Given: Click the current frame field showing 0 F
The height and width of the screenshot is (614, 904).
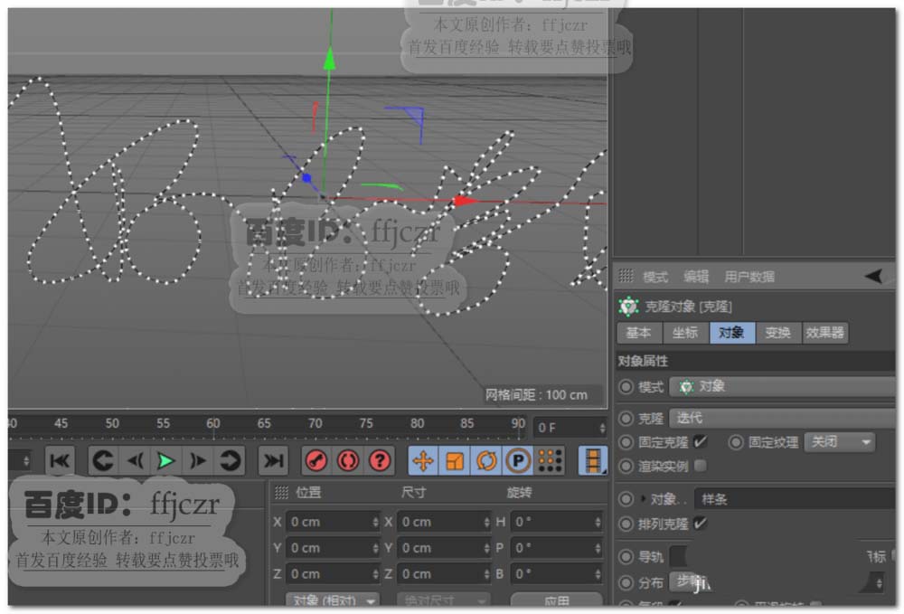Looking at the screenshot, I should pos(570,428).
